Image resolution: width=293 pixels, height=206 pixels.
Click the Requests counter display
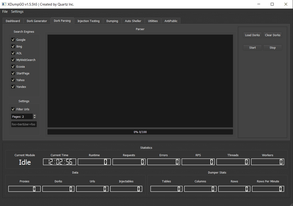(129, 162)
